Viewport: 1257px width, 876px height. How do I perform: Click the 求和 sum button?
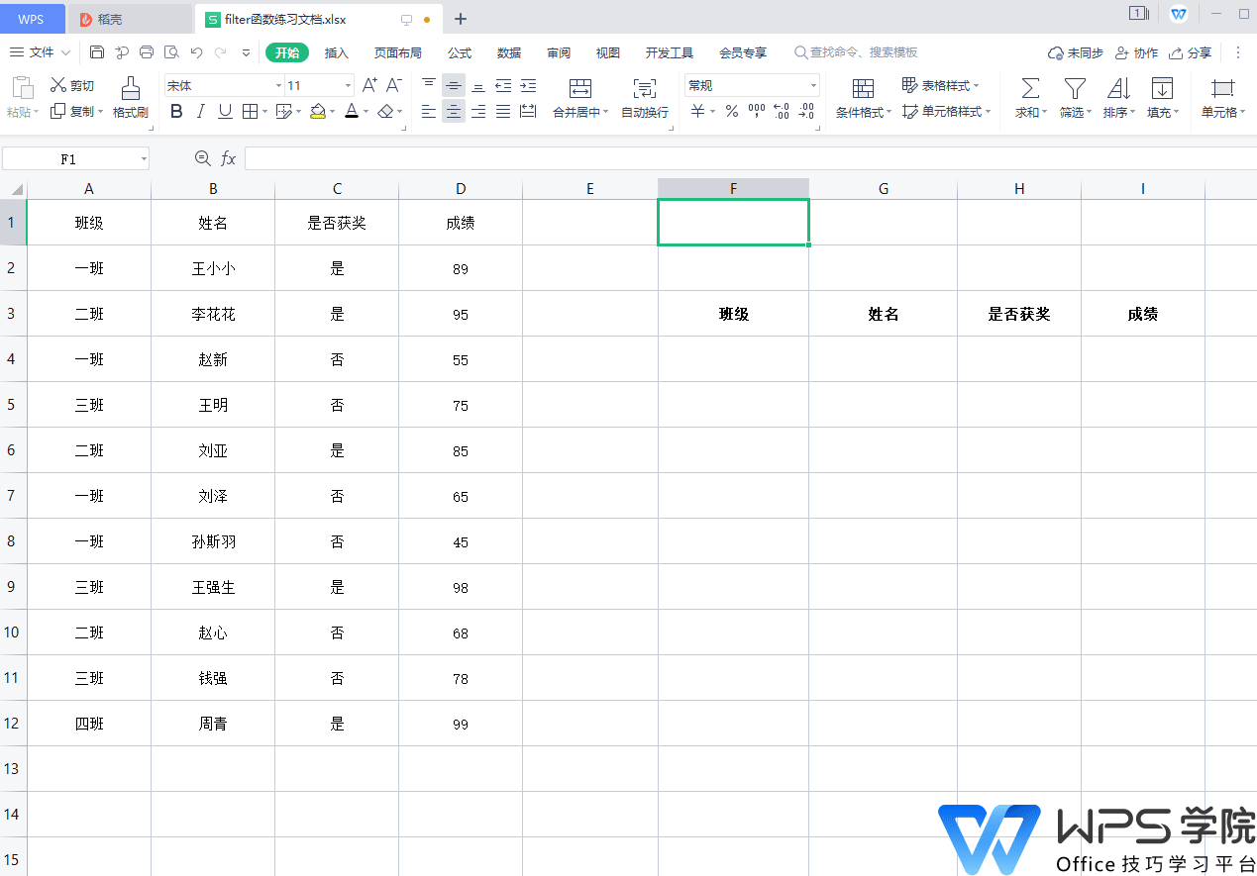[x=1030, y=97]
